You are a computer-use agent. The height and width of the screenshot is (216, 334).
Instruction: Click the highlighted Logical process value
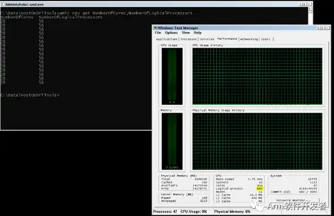click(x=260, y=189)
